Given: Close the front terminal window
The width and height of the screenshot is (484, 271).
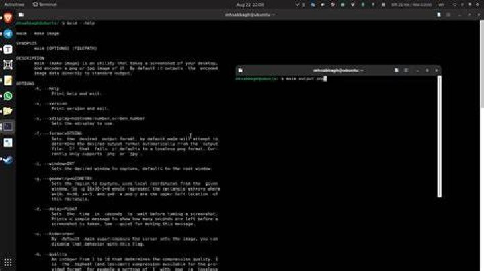Looking at the screenshot, I should (436, 70).
